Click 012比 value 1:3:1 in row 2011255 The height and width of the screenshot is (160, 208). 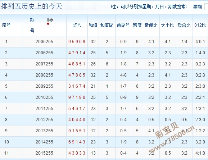point(200,109)
